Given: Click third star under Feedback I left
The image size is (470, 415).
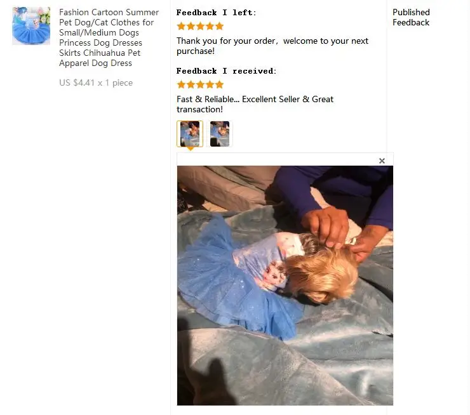Looking at the screenshot, I should point(200,26).
